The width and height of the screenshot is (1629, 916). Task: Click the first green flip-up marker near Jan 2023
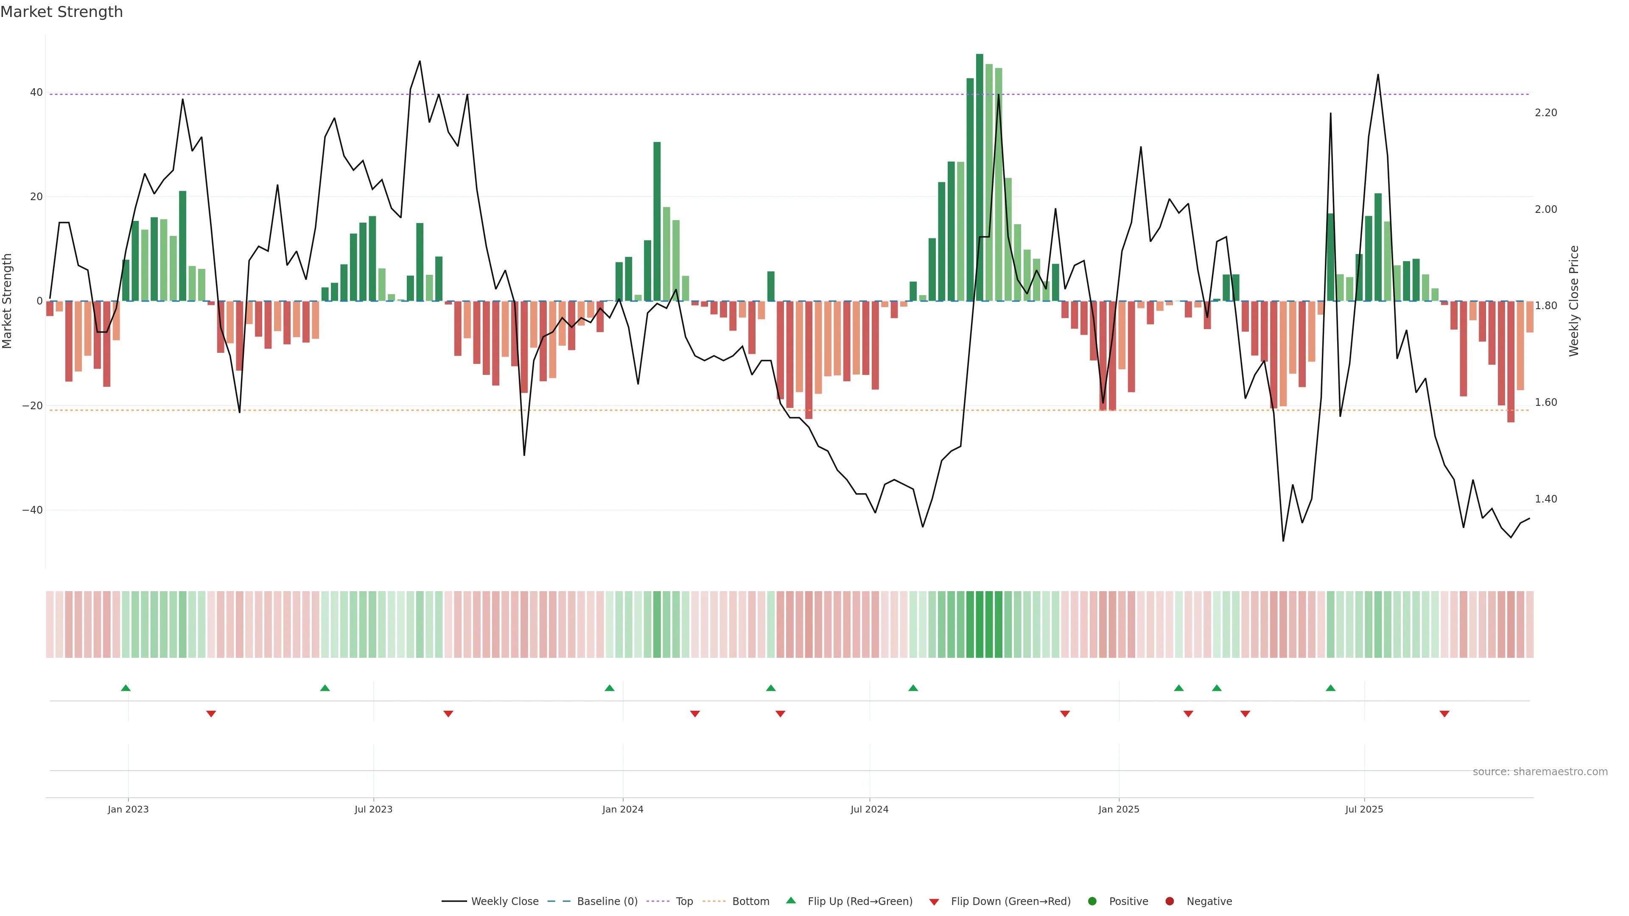pyautogui.click(x=126, y=688)
